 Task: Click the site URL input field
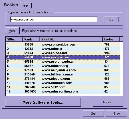[x=54, y=19]
